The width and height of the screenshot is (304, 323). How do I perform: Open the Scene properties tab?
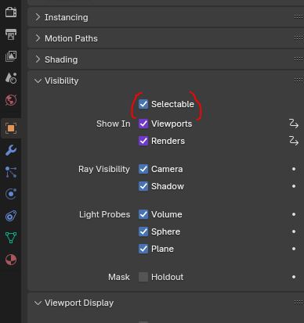(x=11, y=77)
